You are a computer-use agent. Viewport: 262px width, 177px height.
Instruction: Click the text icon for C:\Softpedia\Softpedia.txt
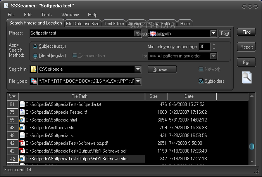pyautogui.click(x=22, y=135)
